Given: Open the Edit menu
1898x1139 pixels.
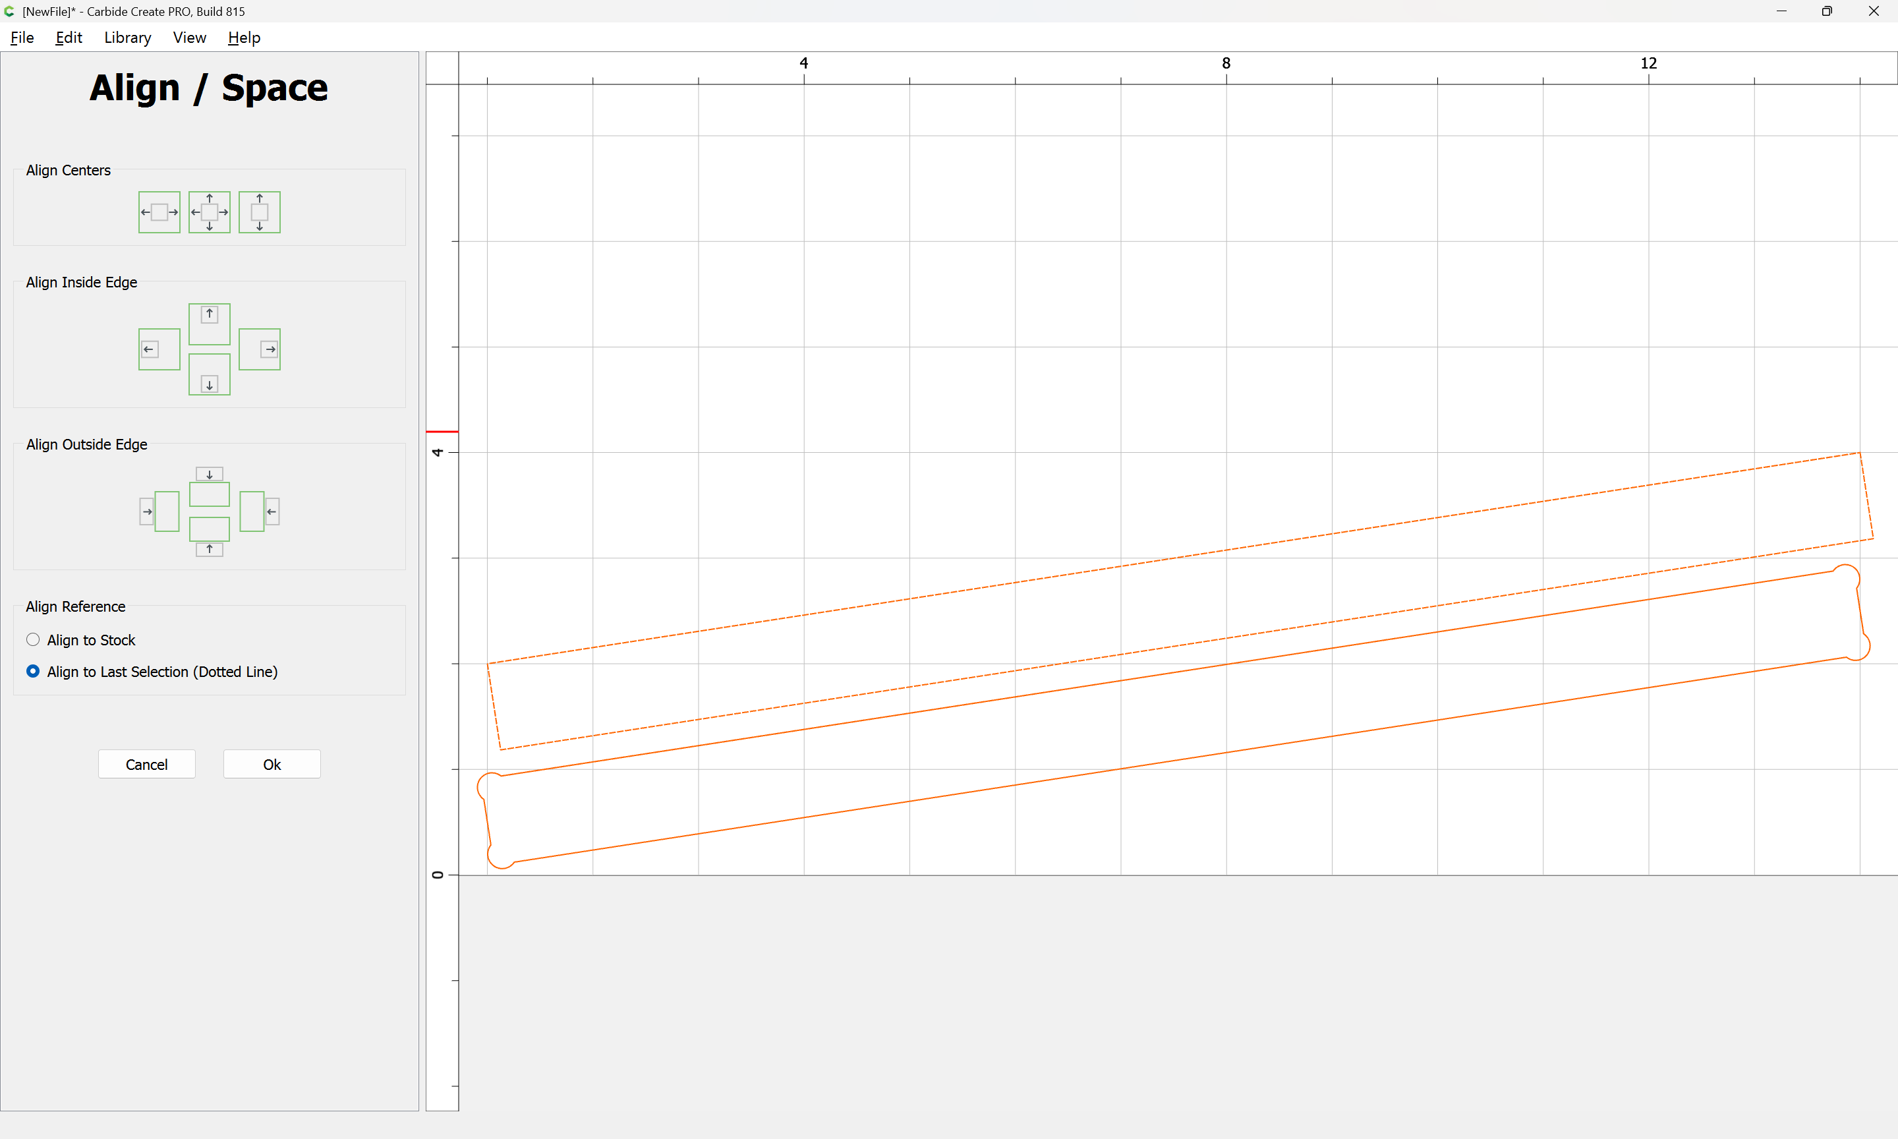Looking at the screenshot, I should pyautogui.click(x=69, y=38).
